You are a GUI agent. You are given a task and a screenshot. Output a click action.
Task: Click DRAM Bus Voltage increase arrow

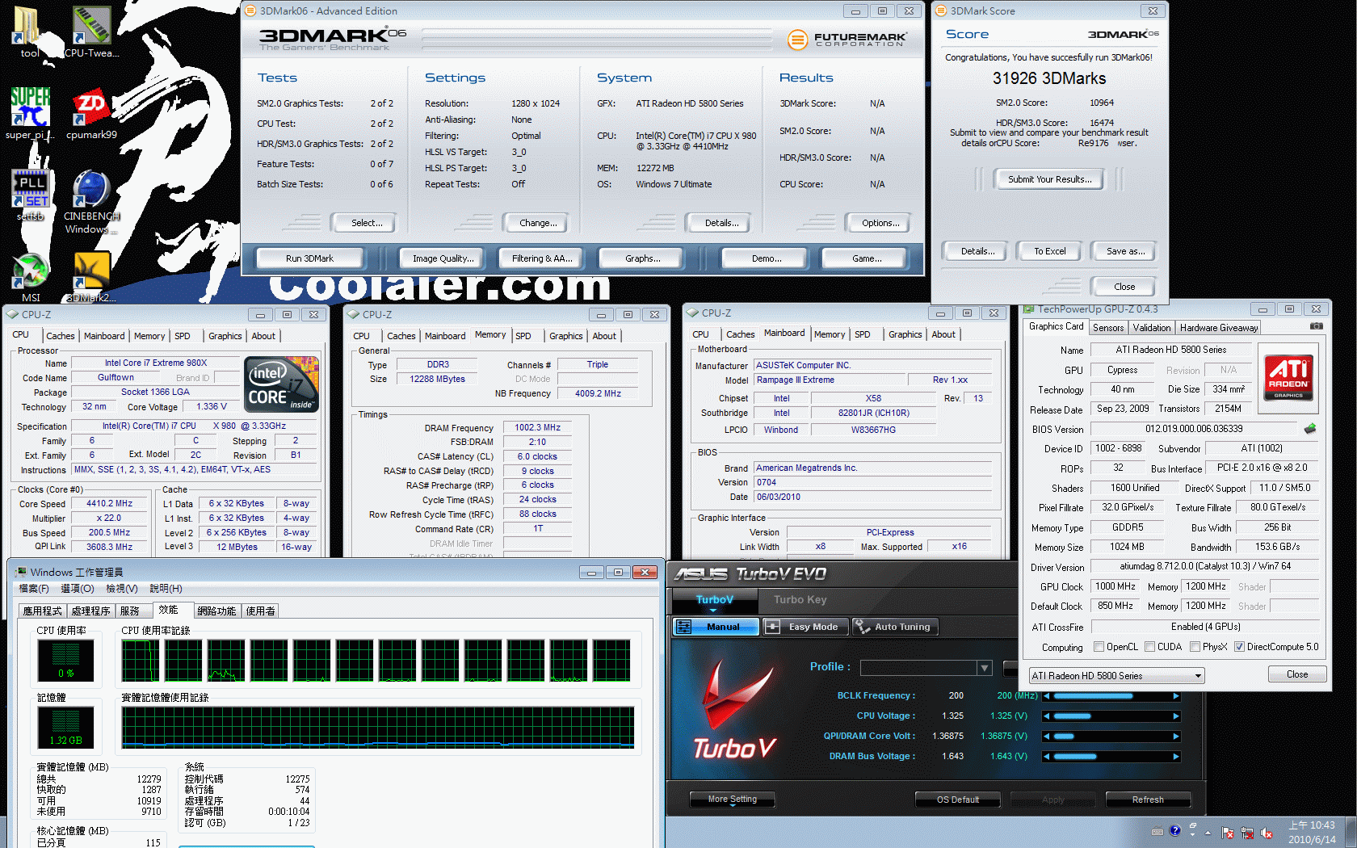pyautogui.click(x=1176, y=757)
